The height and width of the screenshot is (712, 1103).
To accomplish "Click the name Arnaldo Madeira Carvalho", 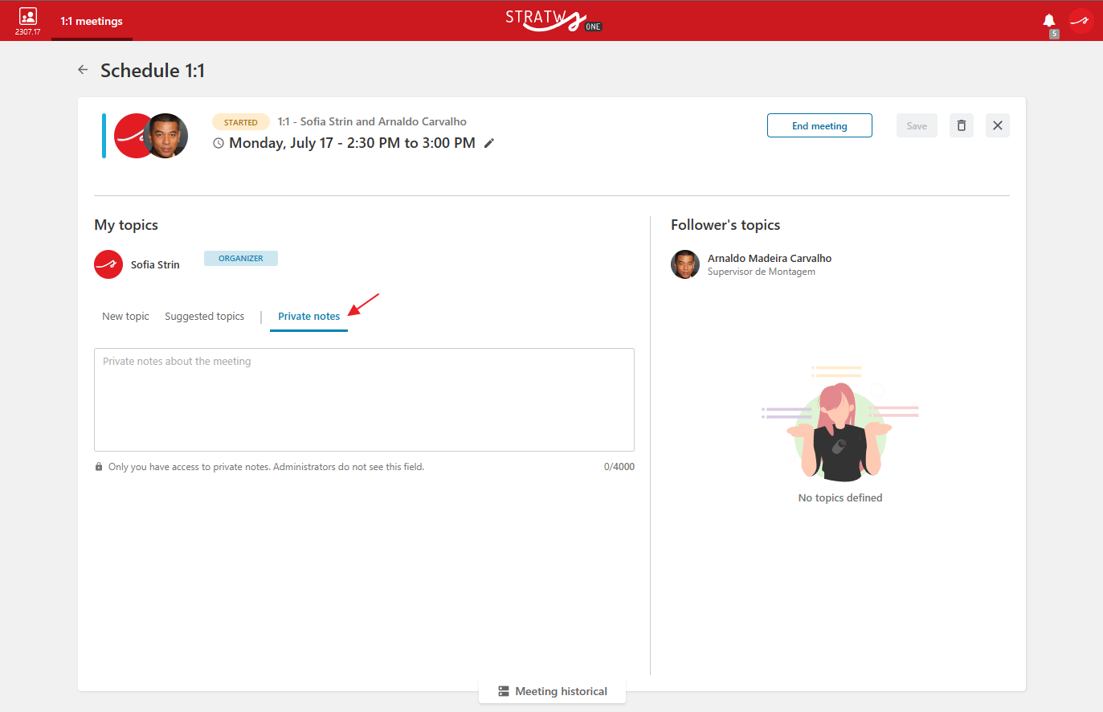I will [x=770, y=258].
